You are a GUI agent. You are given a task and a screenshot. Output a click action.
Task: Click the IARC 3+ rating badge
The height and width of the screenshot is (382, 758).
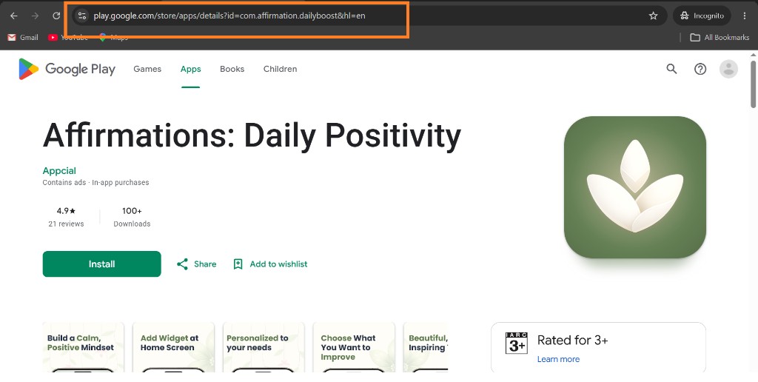(516, 343)
